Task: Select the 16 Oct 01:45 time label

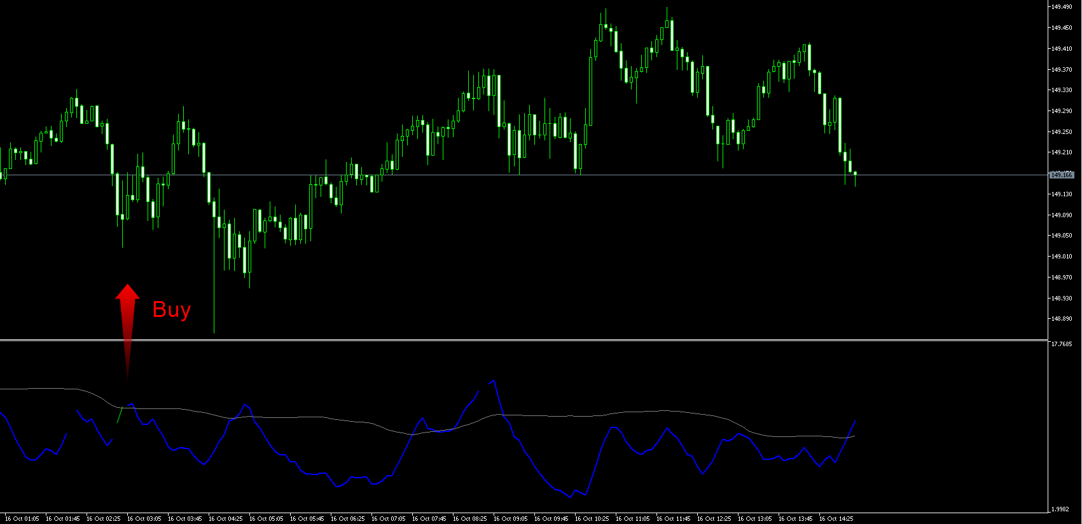Action: [x=62, y=519]
